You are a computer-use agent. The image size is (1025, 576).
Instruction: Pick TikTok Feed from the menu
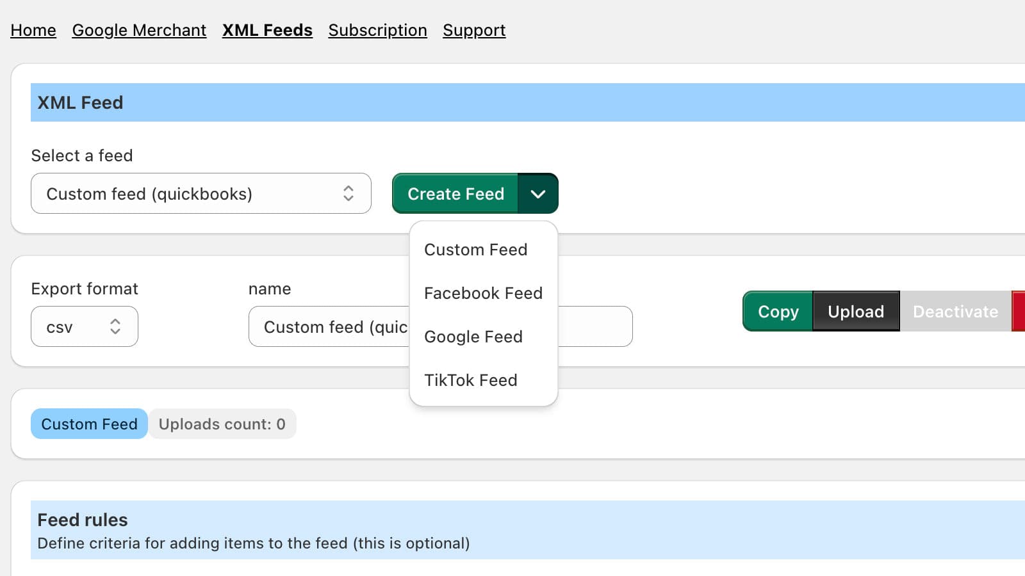(x=470, y=380)
